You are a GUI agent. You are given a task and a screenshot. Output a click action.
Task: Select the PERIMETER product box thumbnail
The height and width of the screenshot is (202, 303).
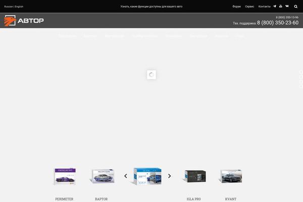(x=64, y=176)
